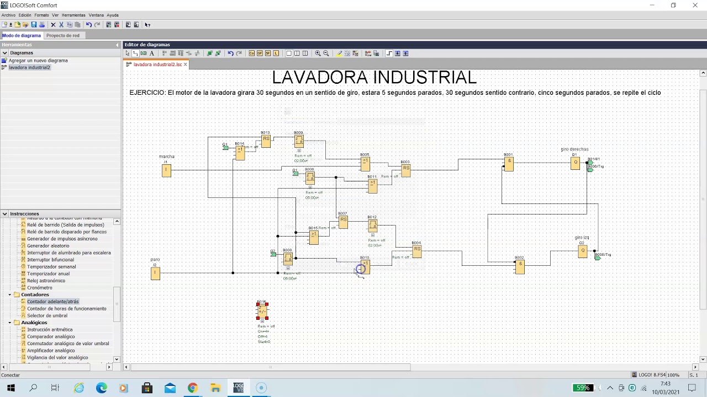Select Reloj astronómico instruction

point(46,281)
